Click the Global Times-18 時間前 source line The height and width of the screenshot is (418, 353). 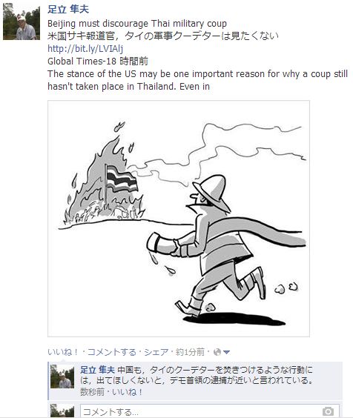(x=98, y=62)
